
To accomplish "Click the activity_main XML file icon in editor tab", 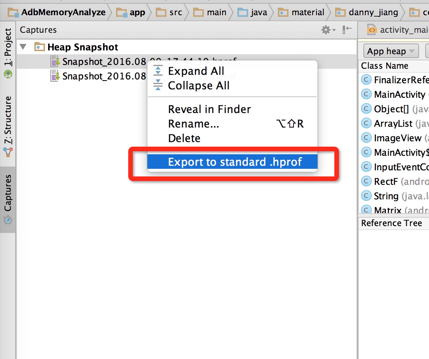I will pyautogui.click(x=371, y=30).
